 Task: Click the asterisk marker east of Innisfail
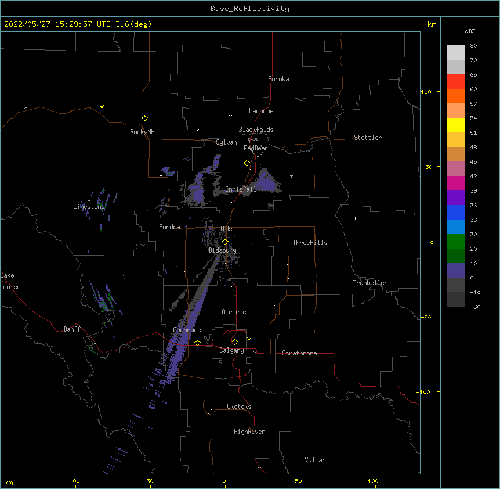[291, 176]
